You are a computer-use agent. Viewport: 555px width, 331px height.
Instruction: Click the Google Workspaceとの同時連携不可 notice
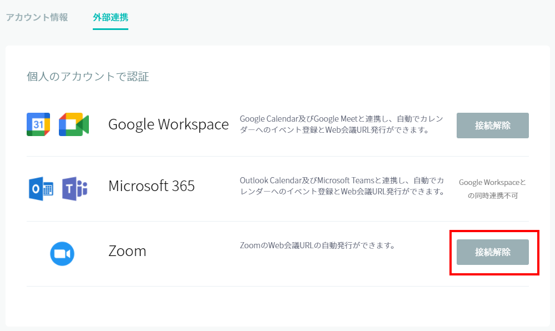(x=492, y=189)
